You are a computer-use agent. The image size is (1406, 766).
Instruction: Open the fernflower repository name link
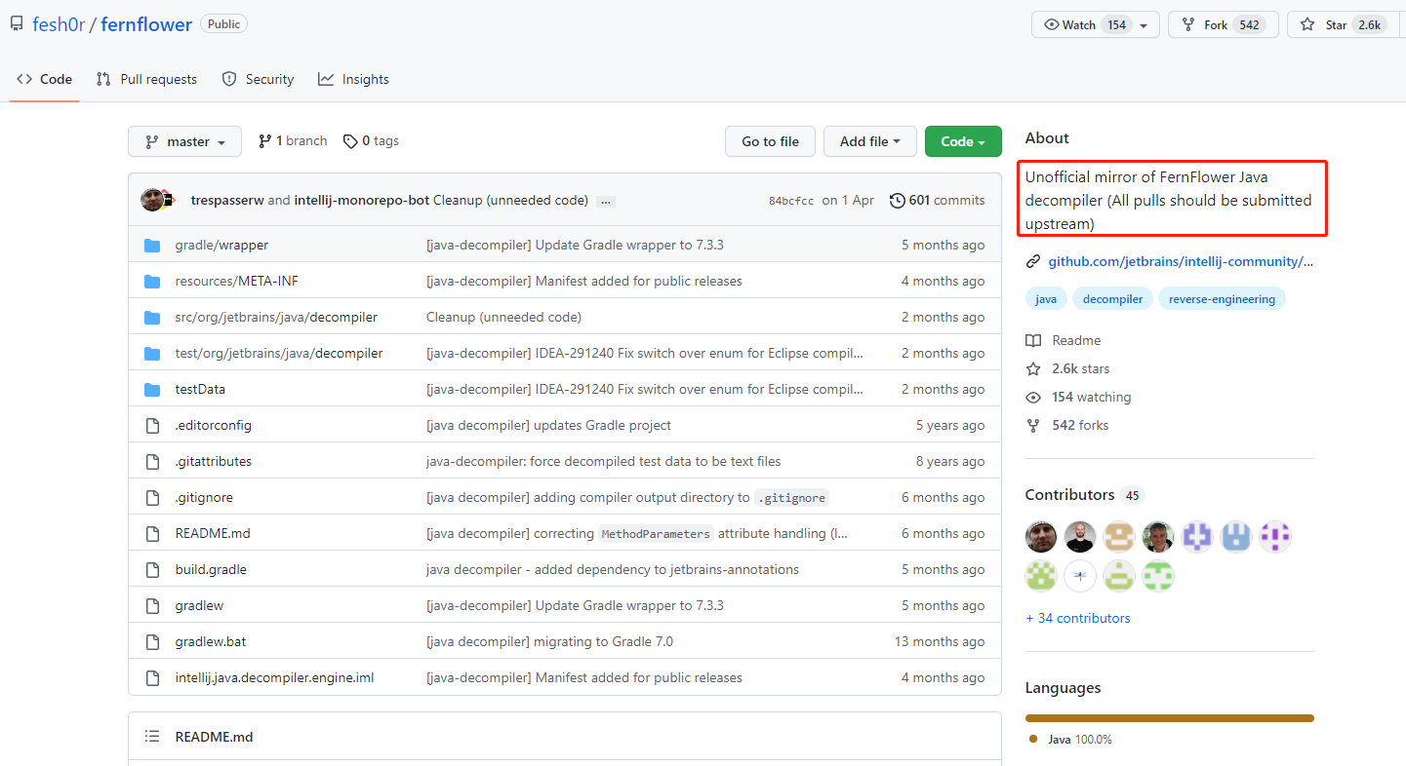[146, 24]
